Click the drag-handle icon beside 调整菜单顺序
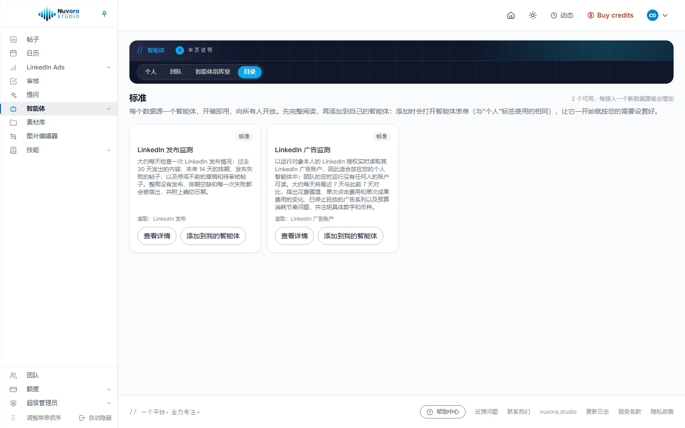The width and height of the screenshot is (685, 428). (x=13, y=418)
